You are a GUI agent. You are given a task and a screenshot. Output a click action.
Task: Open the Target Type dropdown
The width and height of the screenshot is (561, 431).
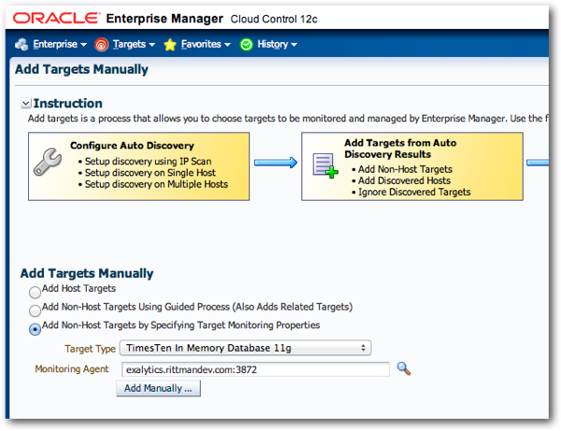point(245,348)
